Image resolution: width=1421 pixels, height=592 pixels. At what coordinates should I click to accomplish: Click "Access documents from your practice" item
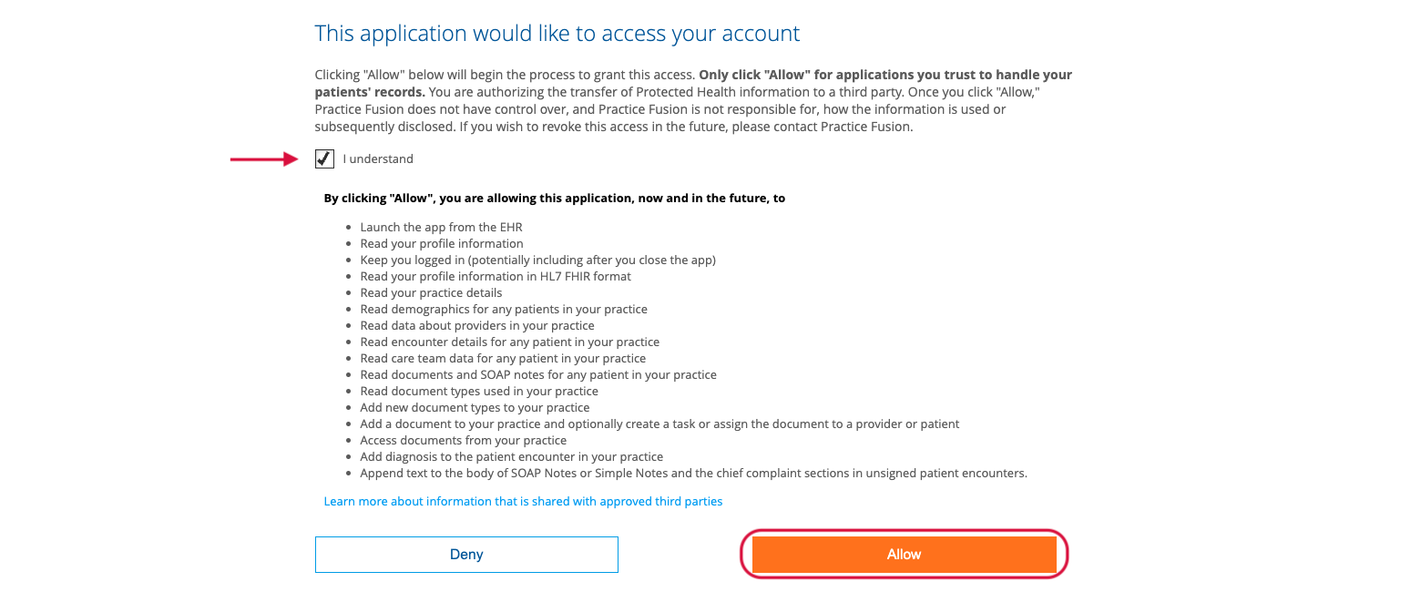coord(463,440)
